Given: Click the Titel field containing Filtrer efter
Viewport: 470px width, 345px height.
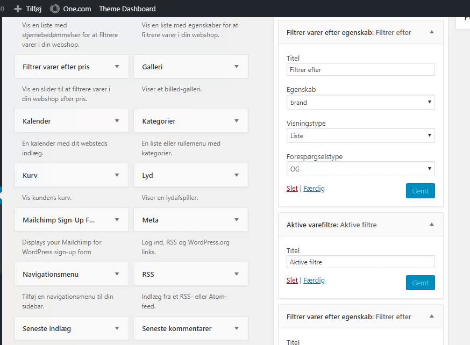Looking at the screenshot, I should pos(360,70).
